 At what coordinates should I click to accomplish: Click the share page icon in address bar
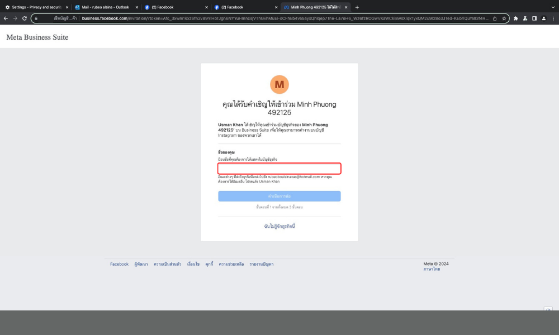[495, 18]
